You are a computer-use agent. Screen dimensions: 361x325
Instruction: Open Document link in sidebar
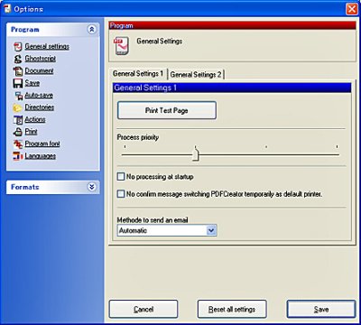[39, 71]
